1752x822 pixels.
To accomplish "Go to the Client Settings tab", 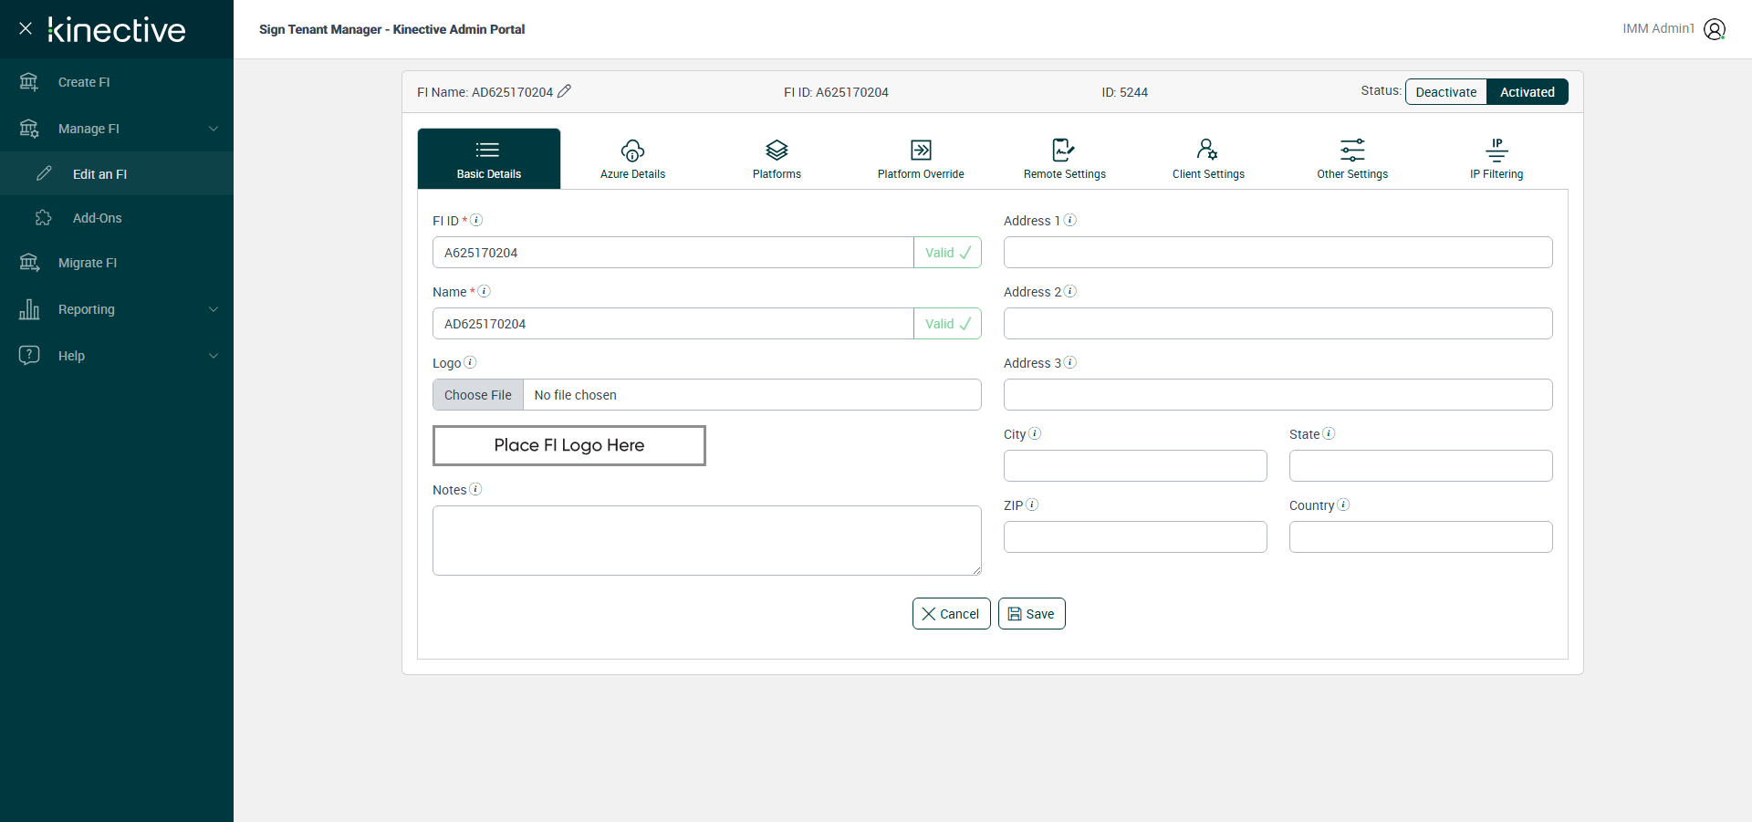I will [1208, 159].
